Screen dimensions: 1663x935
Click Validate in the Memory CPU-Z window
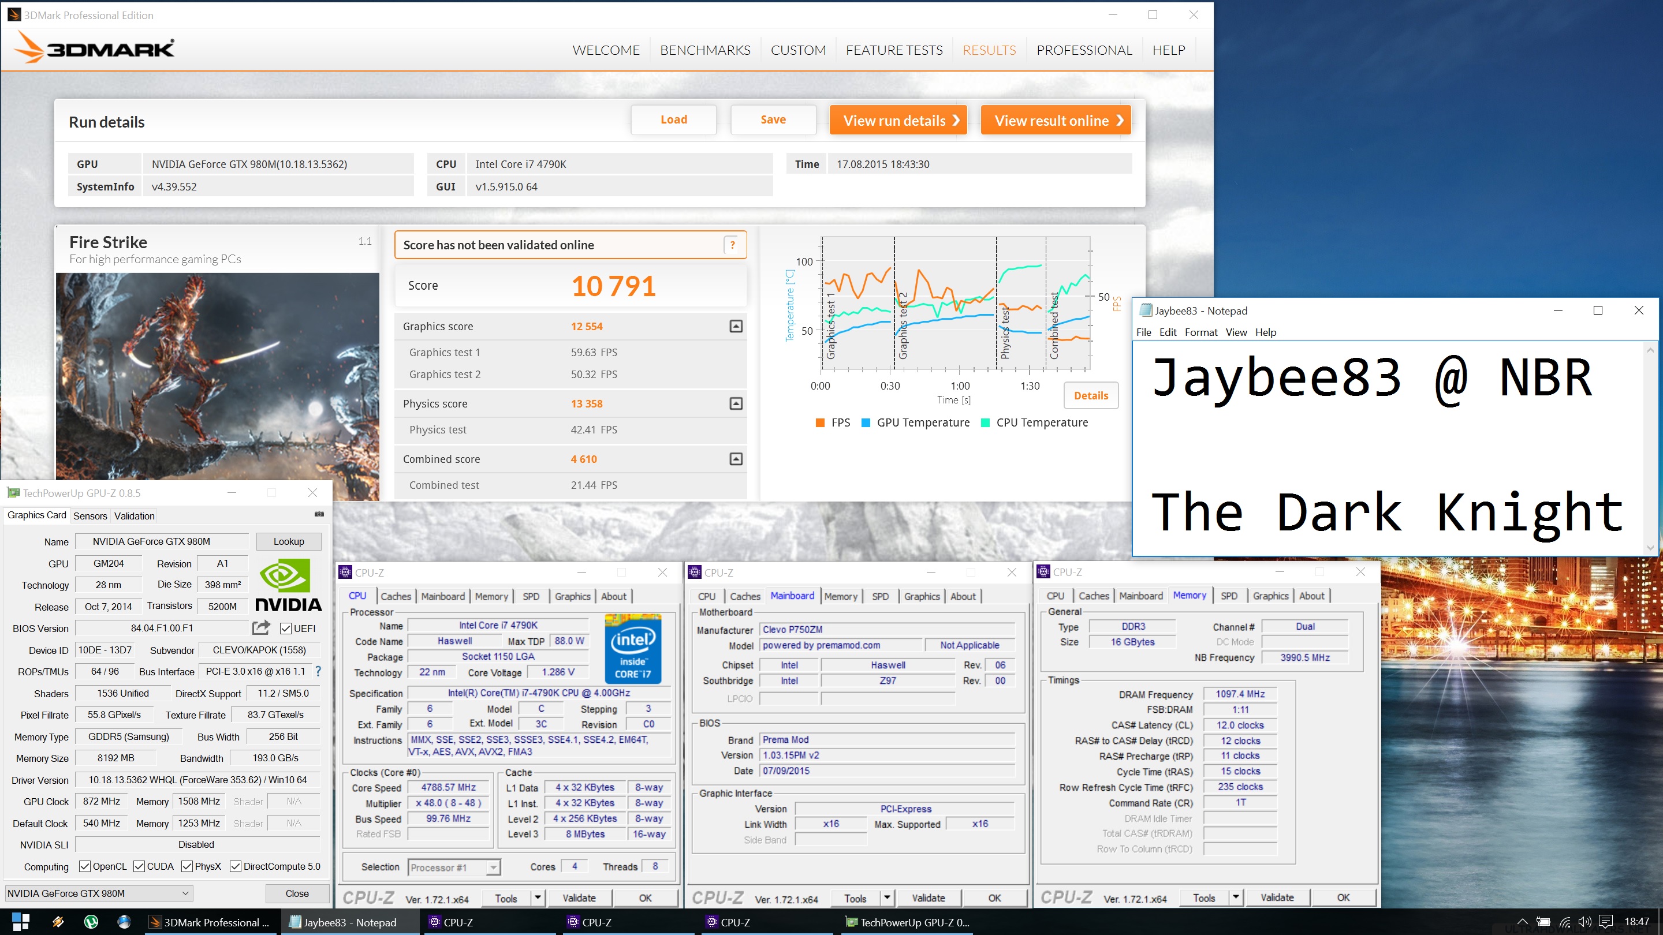(x=1277, y=897)
